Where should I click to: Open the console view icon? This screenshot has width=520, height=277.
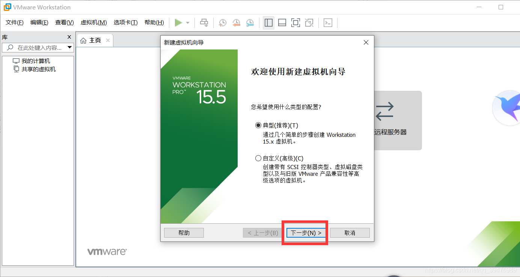pos(328,23)
